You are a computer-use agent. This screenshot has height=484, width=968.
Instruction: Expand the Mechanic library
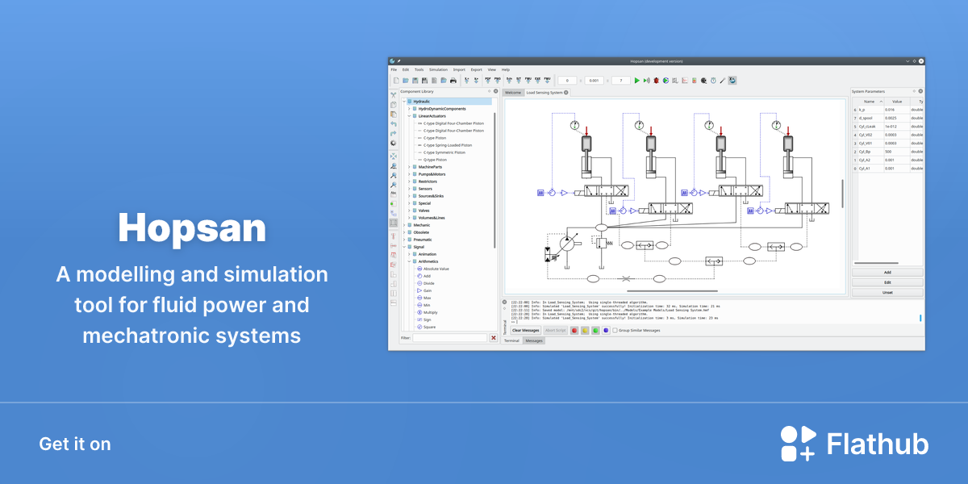pos(404,225)
